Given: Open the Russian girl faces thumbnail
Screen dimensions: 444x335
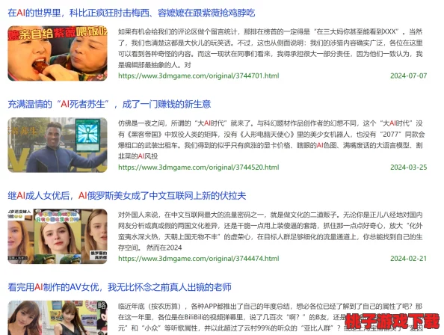Looking at the screenshot, I should (x=58, y=236).
